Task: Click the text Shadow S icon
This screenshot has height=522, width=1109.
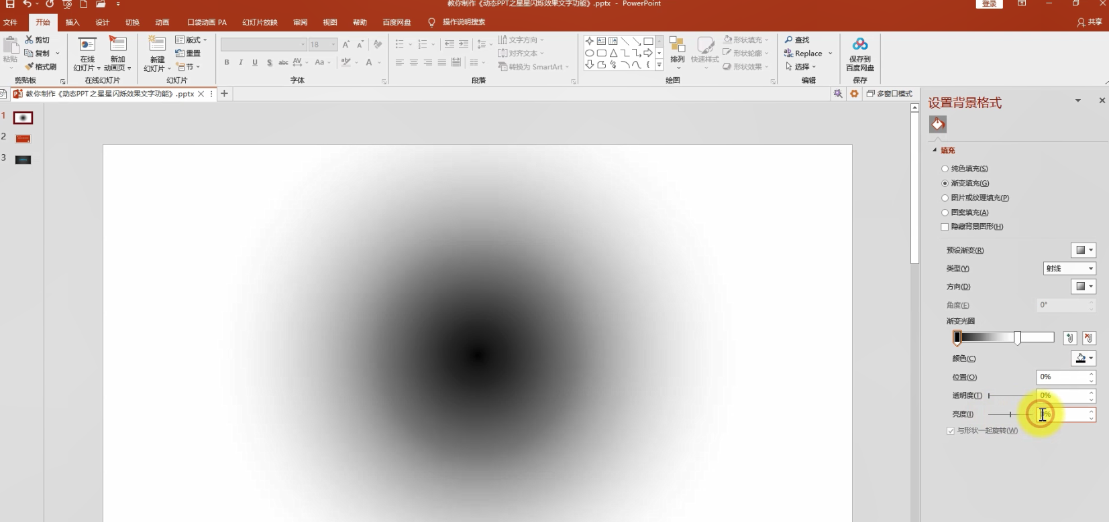Action: (x=269, y=62)
